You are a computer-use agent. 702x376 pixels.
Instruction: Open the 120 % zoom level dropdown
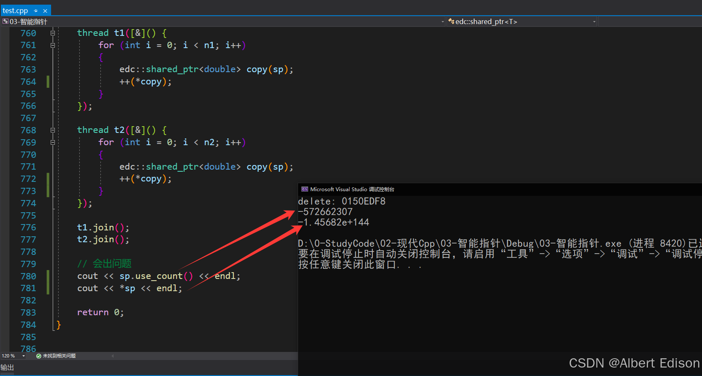pyautogui.click(x=24, y=356)
